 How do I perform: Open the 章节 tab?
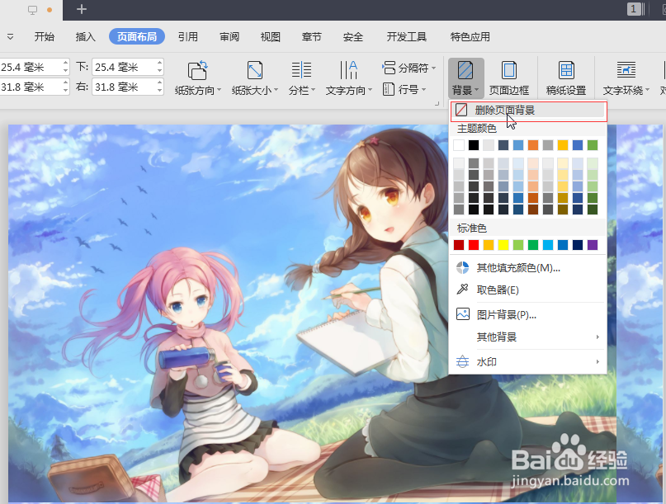click(x=311, y=37)
